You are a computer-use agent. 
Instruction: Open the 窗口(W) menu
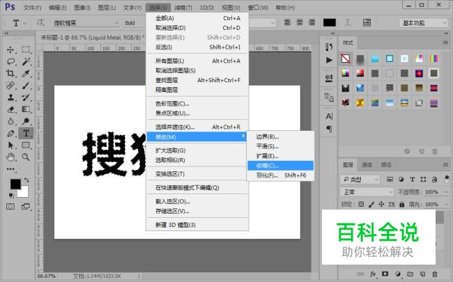[x=258, y=8]
